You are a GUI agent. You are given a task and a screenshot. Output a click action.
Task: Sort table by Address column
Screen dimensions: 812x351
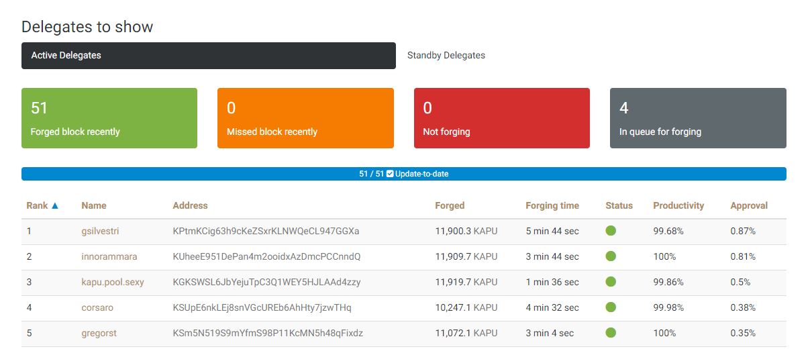pos(190,205)
